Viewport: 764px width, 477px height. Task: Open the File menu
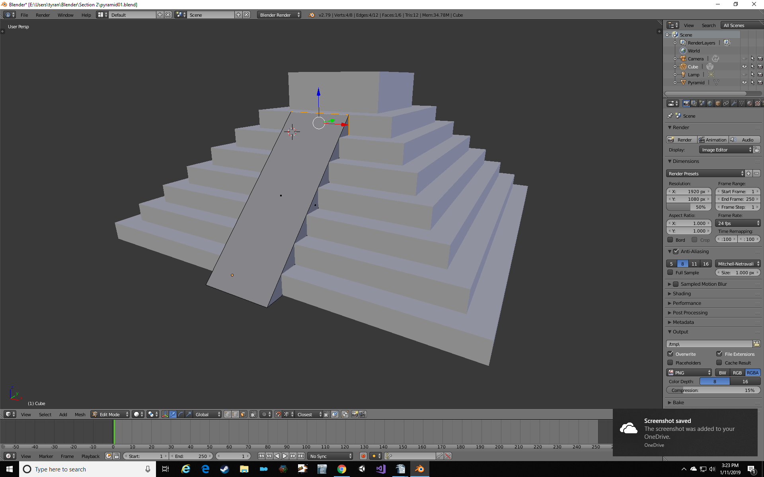24,15
